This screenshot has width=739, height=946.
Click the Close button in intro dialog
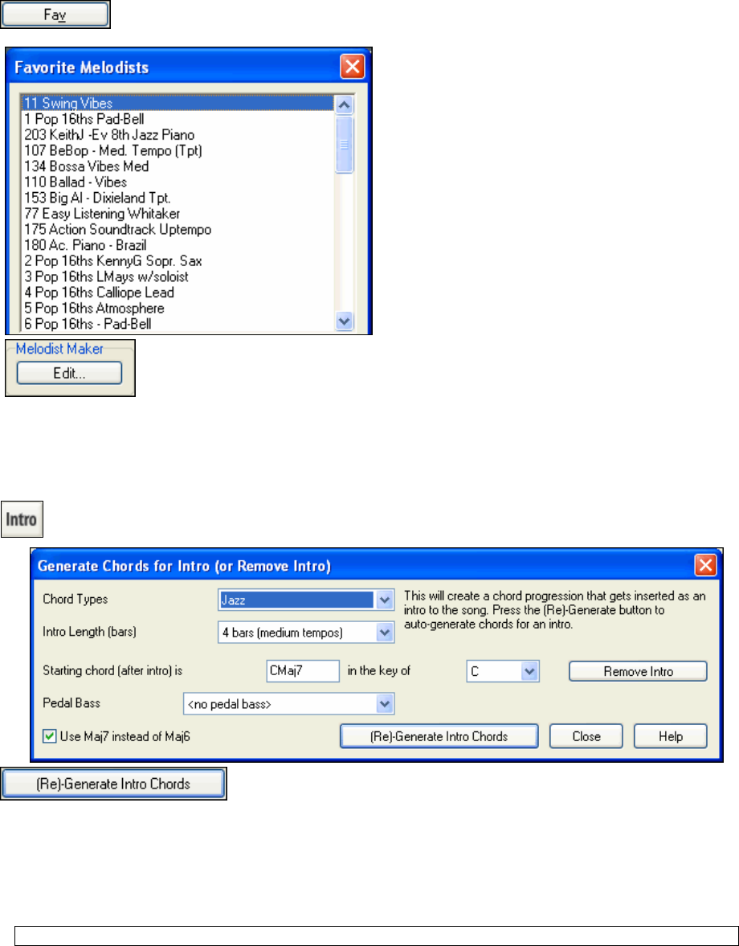586,736
